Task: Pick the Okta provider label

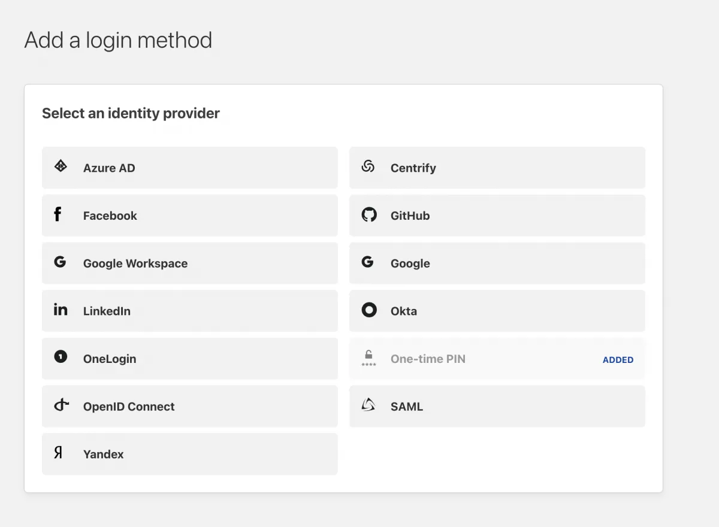Action: [x=404, y=311]
